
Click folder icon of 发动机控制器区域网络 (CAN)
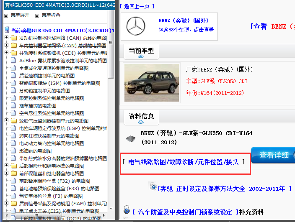pos(14,38)
